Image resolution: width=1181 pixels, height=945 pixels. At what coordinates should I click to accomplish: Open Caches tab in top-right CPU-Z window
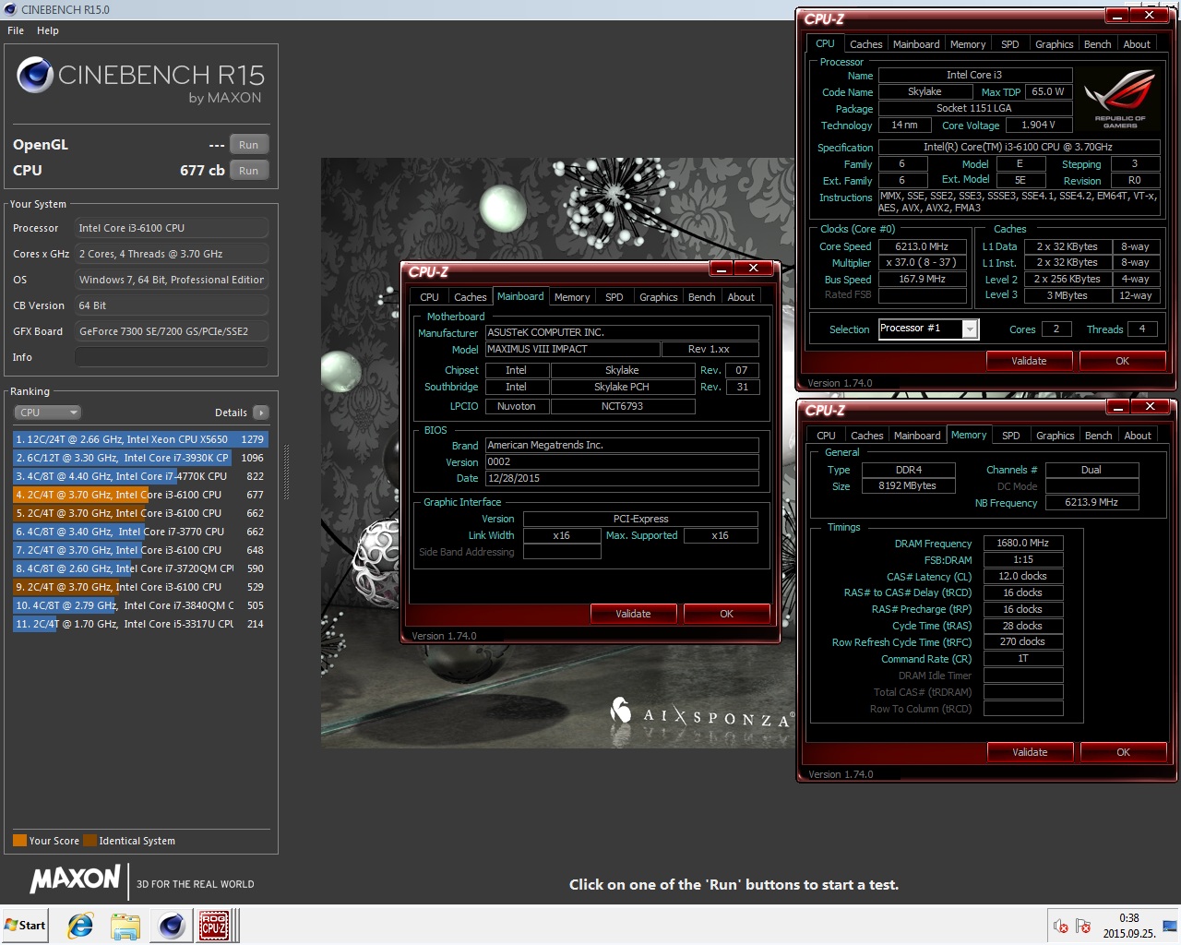866,44
